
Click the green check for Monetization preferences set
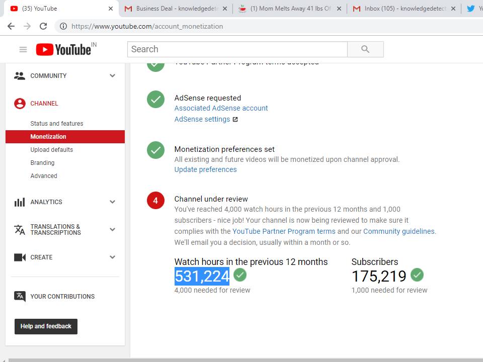click(x=155, y=150)
